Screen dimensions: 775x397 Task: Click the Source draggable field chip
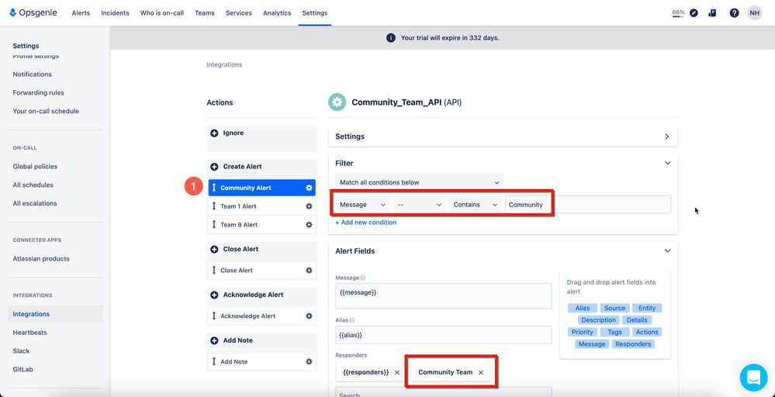pyautogui.click(x=615, y=308)
